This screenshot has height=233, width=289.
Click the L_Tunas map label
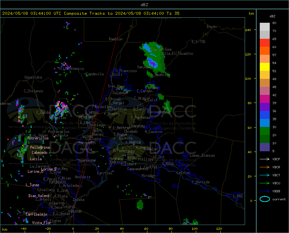click(x=32, y=185)
